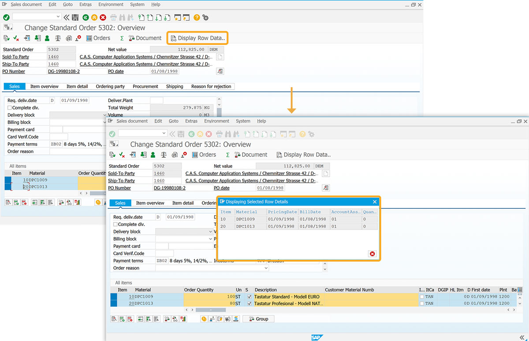This screenshot has height=341, width=529.
Task: Open the Goto menu in front window
Action: (174, 121)
